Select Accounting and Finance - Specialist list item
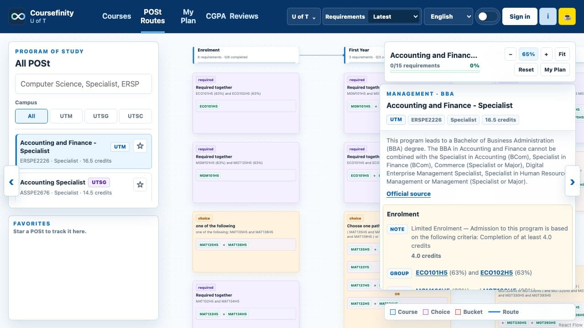 83,151
